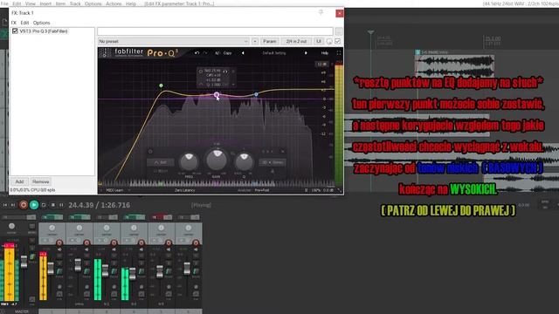Open Help in the Pro-Q 3 header
The width and height of the screenshot is (559, 314).
[324, 53]
